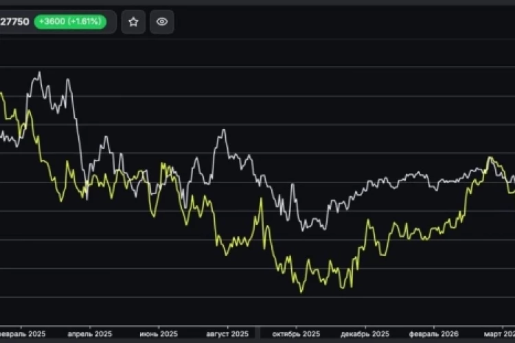515x343 pixels.
Task: Click the 27750 price value
Action: click(14, 22)
